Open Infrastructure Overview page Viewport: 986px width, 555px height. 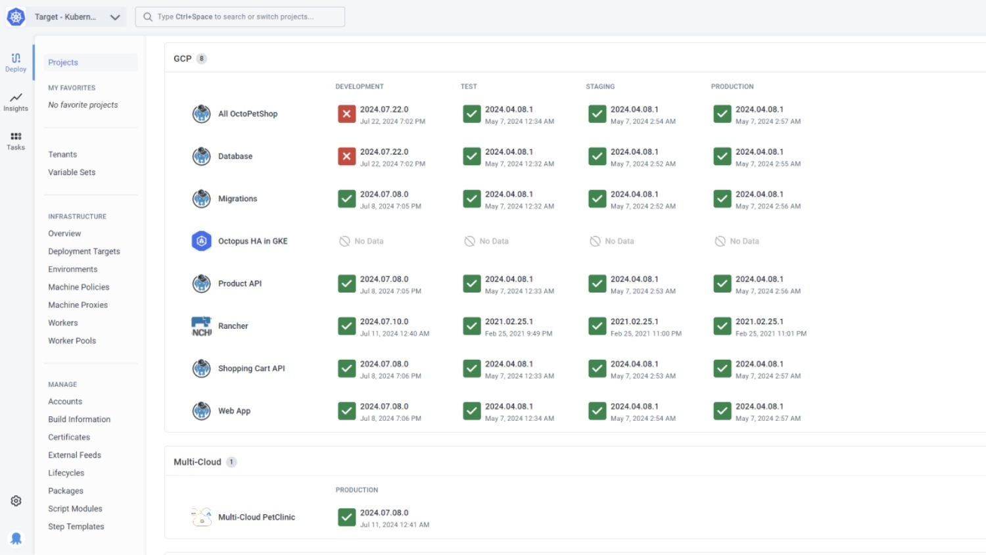point(64,233)
